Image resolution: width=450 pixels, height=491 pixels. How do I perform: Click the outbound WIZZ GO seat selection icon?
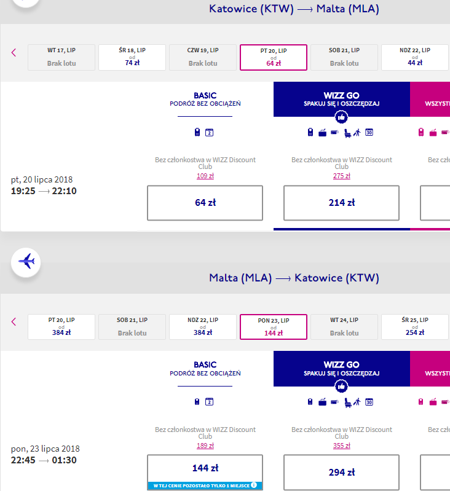(347, 133)
